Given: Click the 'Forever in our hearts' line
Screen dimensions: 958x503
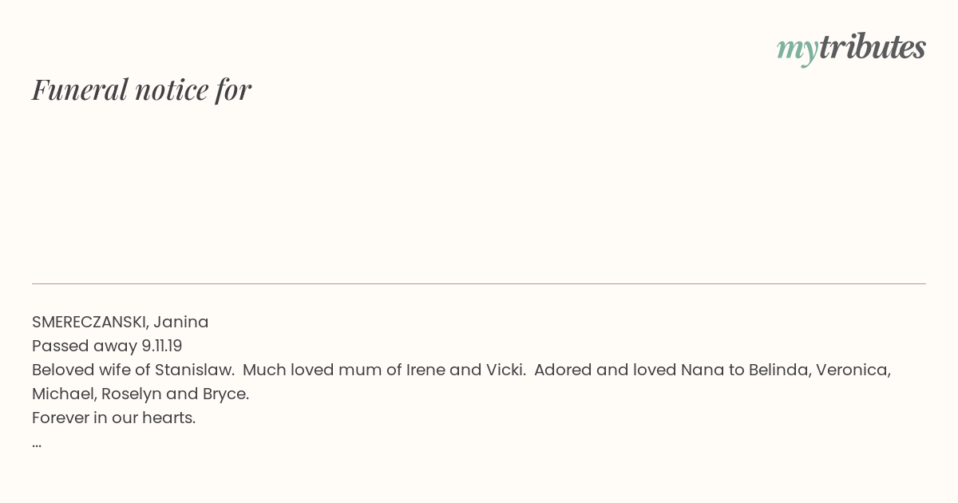Looking at the screenshot, I should 114,418.
